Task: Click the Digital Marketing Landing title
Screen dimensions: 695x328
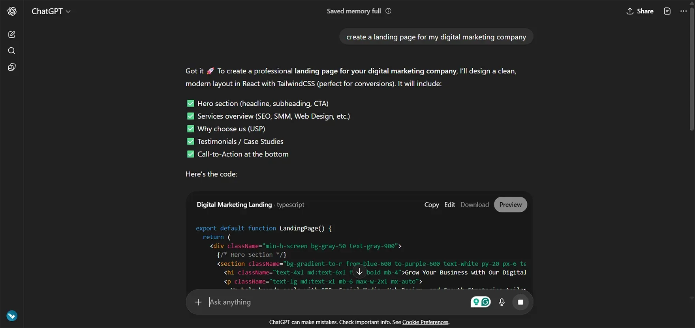Action: coord(234,205)
